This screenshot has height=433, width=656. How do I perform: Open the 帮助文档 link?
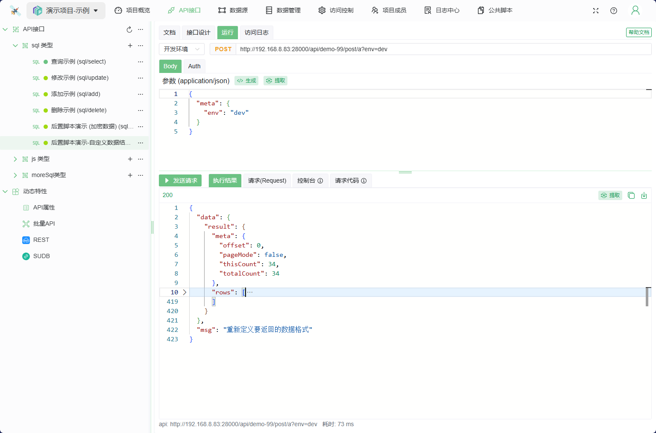tap(638, 32)
